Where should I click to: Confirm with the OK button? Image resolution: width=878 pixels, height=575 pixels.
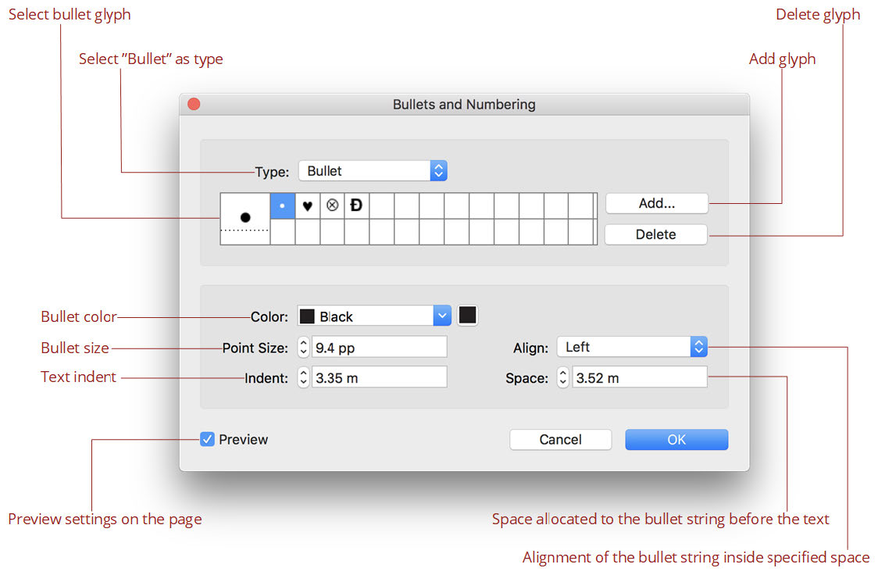(676, 439)
